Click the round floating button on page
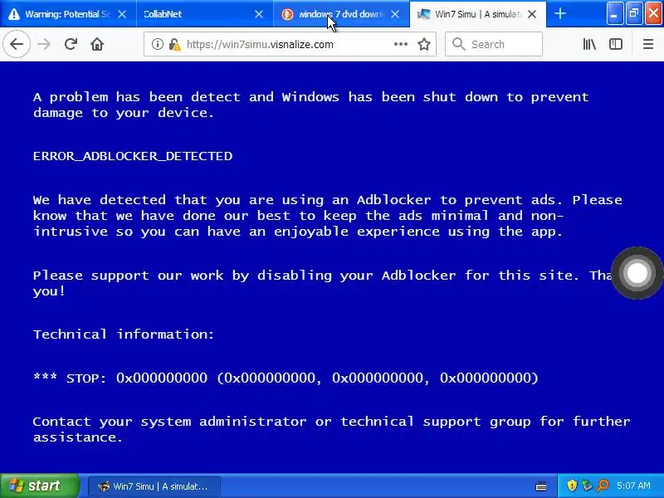664x498 pixels. [637, 273]
